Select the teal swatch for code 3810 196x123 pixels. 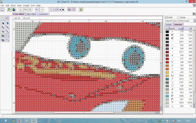point(167,79)
